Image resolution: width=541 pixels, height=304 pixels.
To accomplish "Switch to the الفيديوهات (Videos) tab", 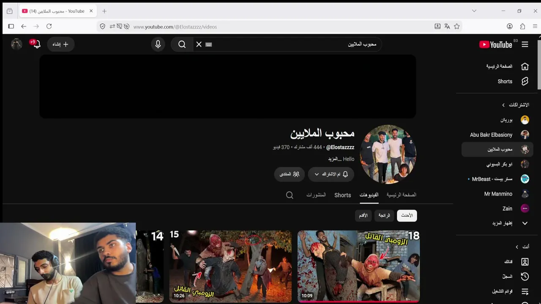I will 369,195.
